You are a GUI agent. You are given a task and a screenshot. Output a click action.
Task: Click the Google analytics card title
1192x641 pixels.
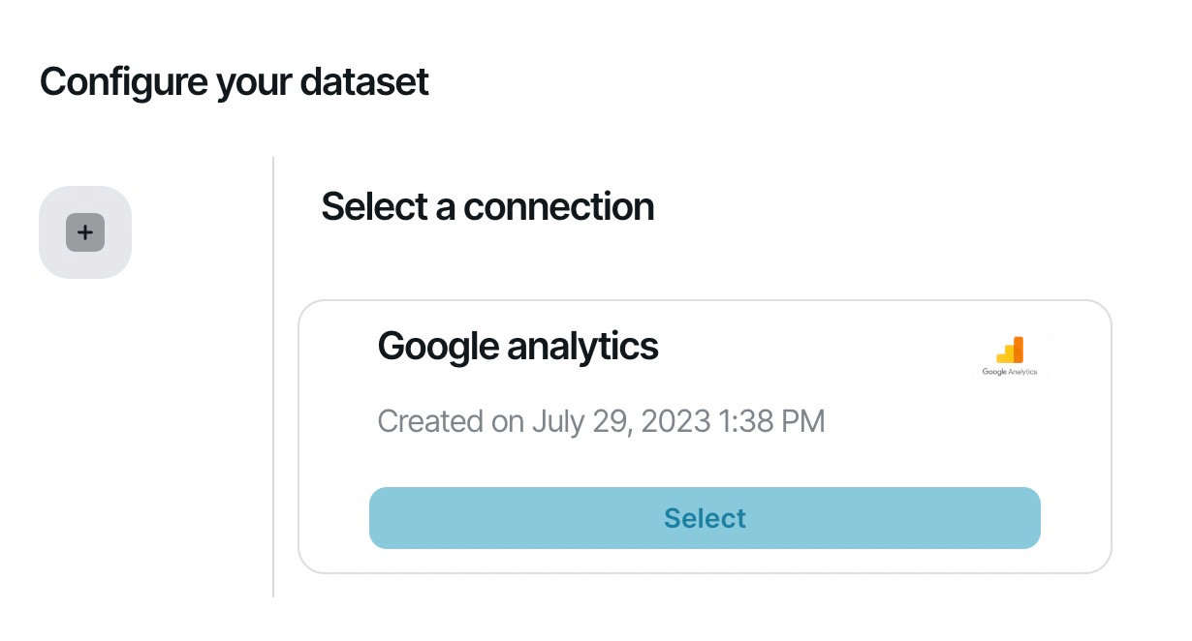pyautogui.click(x=518, y=346)
